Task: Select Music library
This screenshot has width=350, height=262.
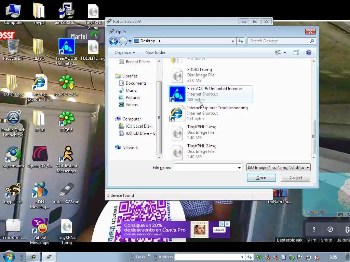Action: click(x=128, y=90)
